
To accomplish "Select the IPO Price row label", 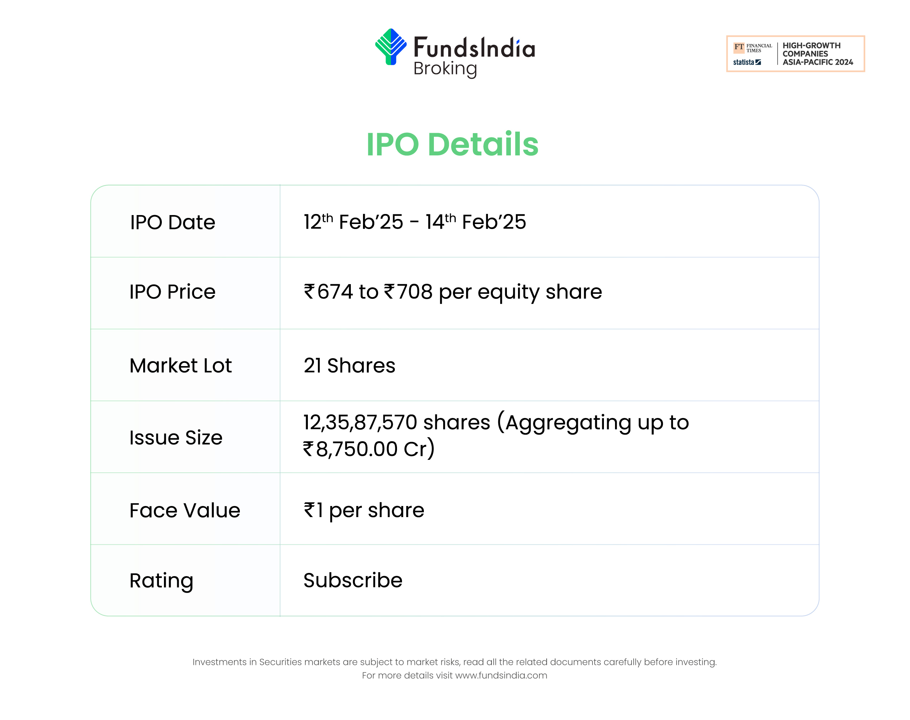I will [x=173, y=292].
